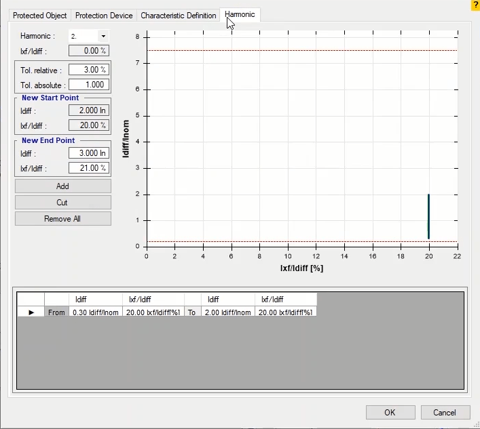Edit New End Point Idiff field
The width and height of the screenshot is (480, 429).
coord(88,153)
